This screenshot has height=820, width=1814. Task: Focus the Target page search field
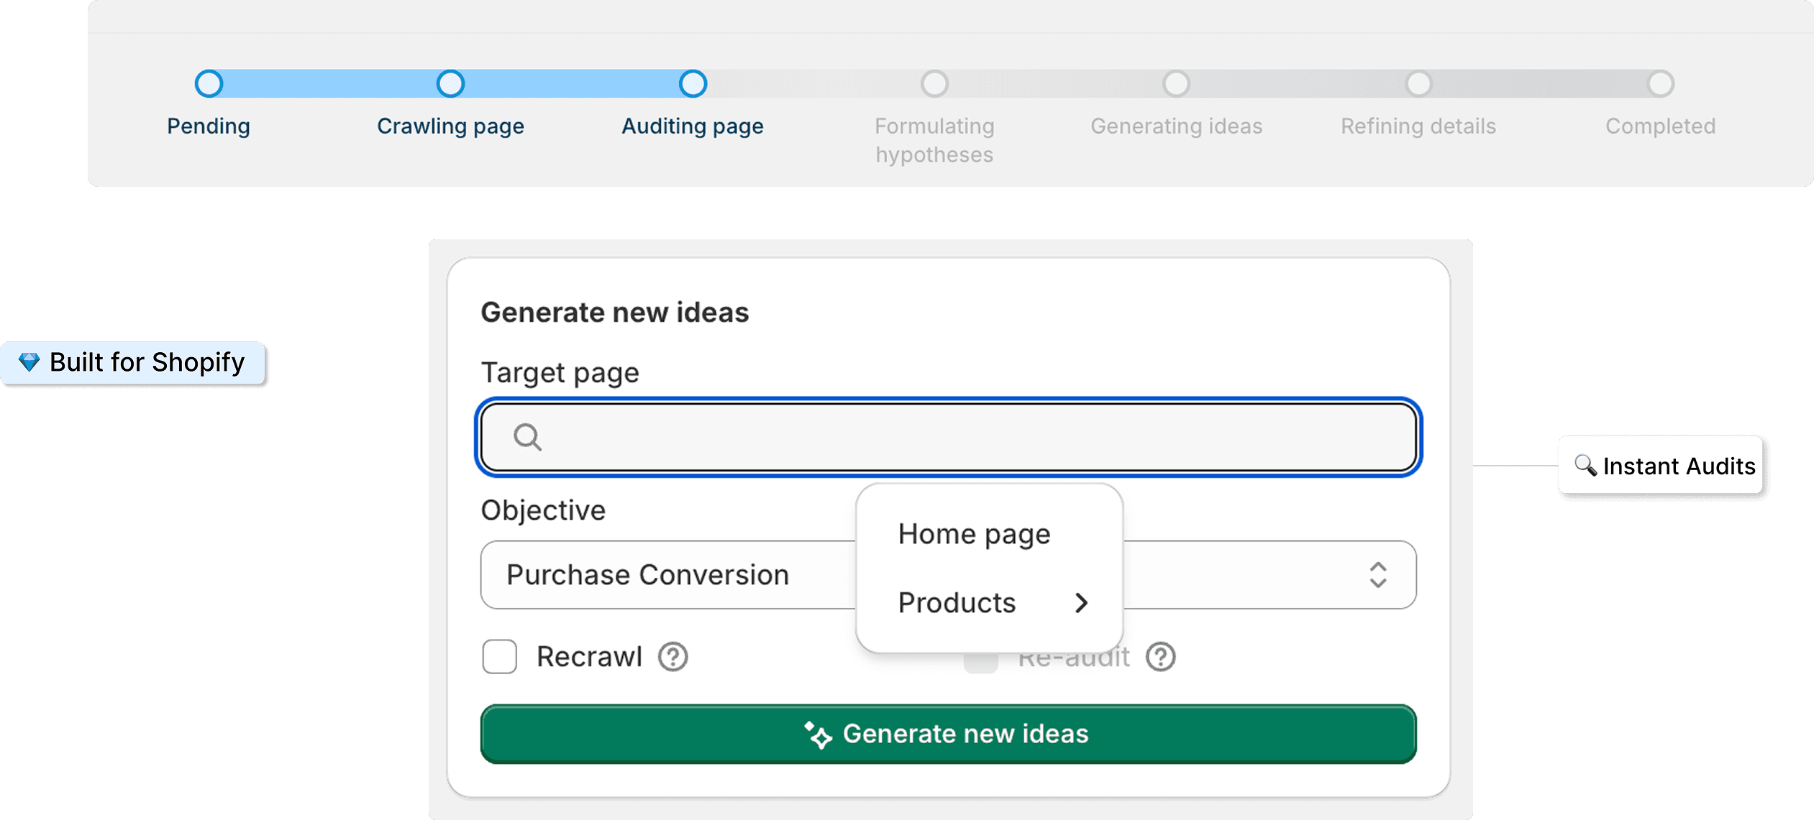pos(948,437)
